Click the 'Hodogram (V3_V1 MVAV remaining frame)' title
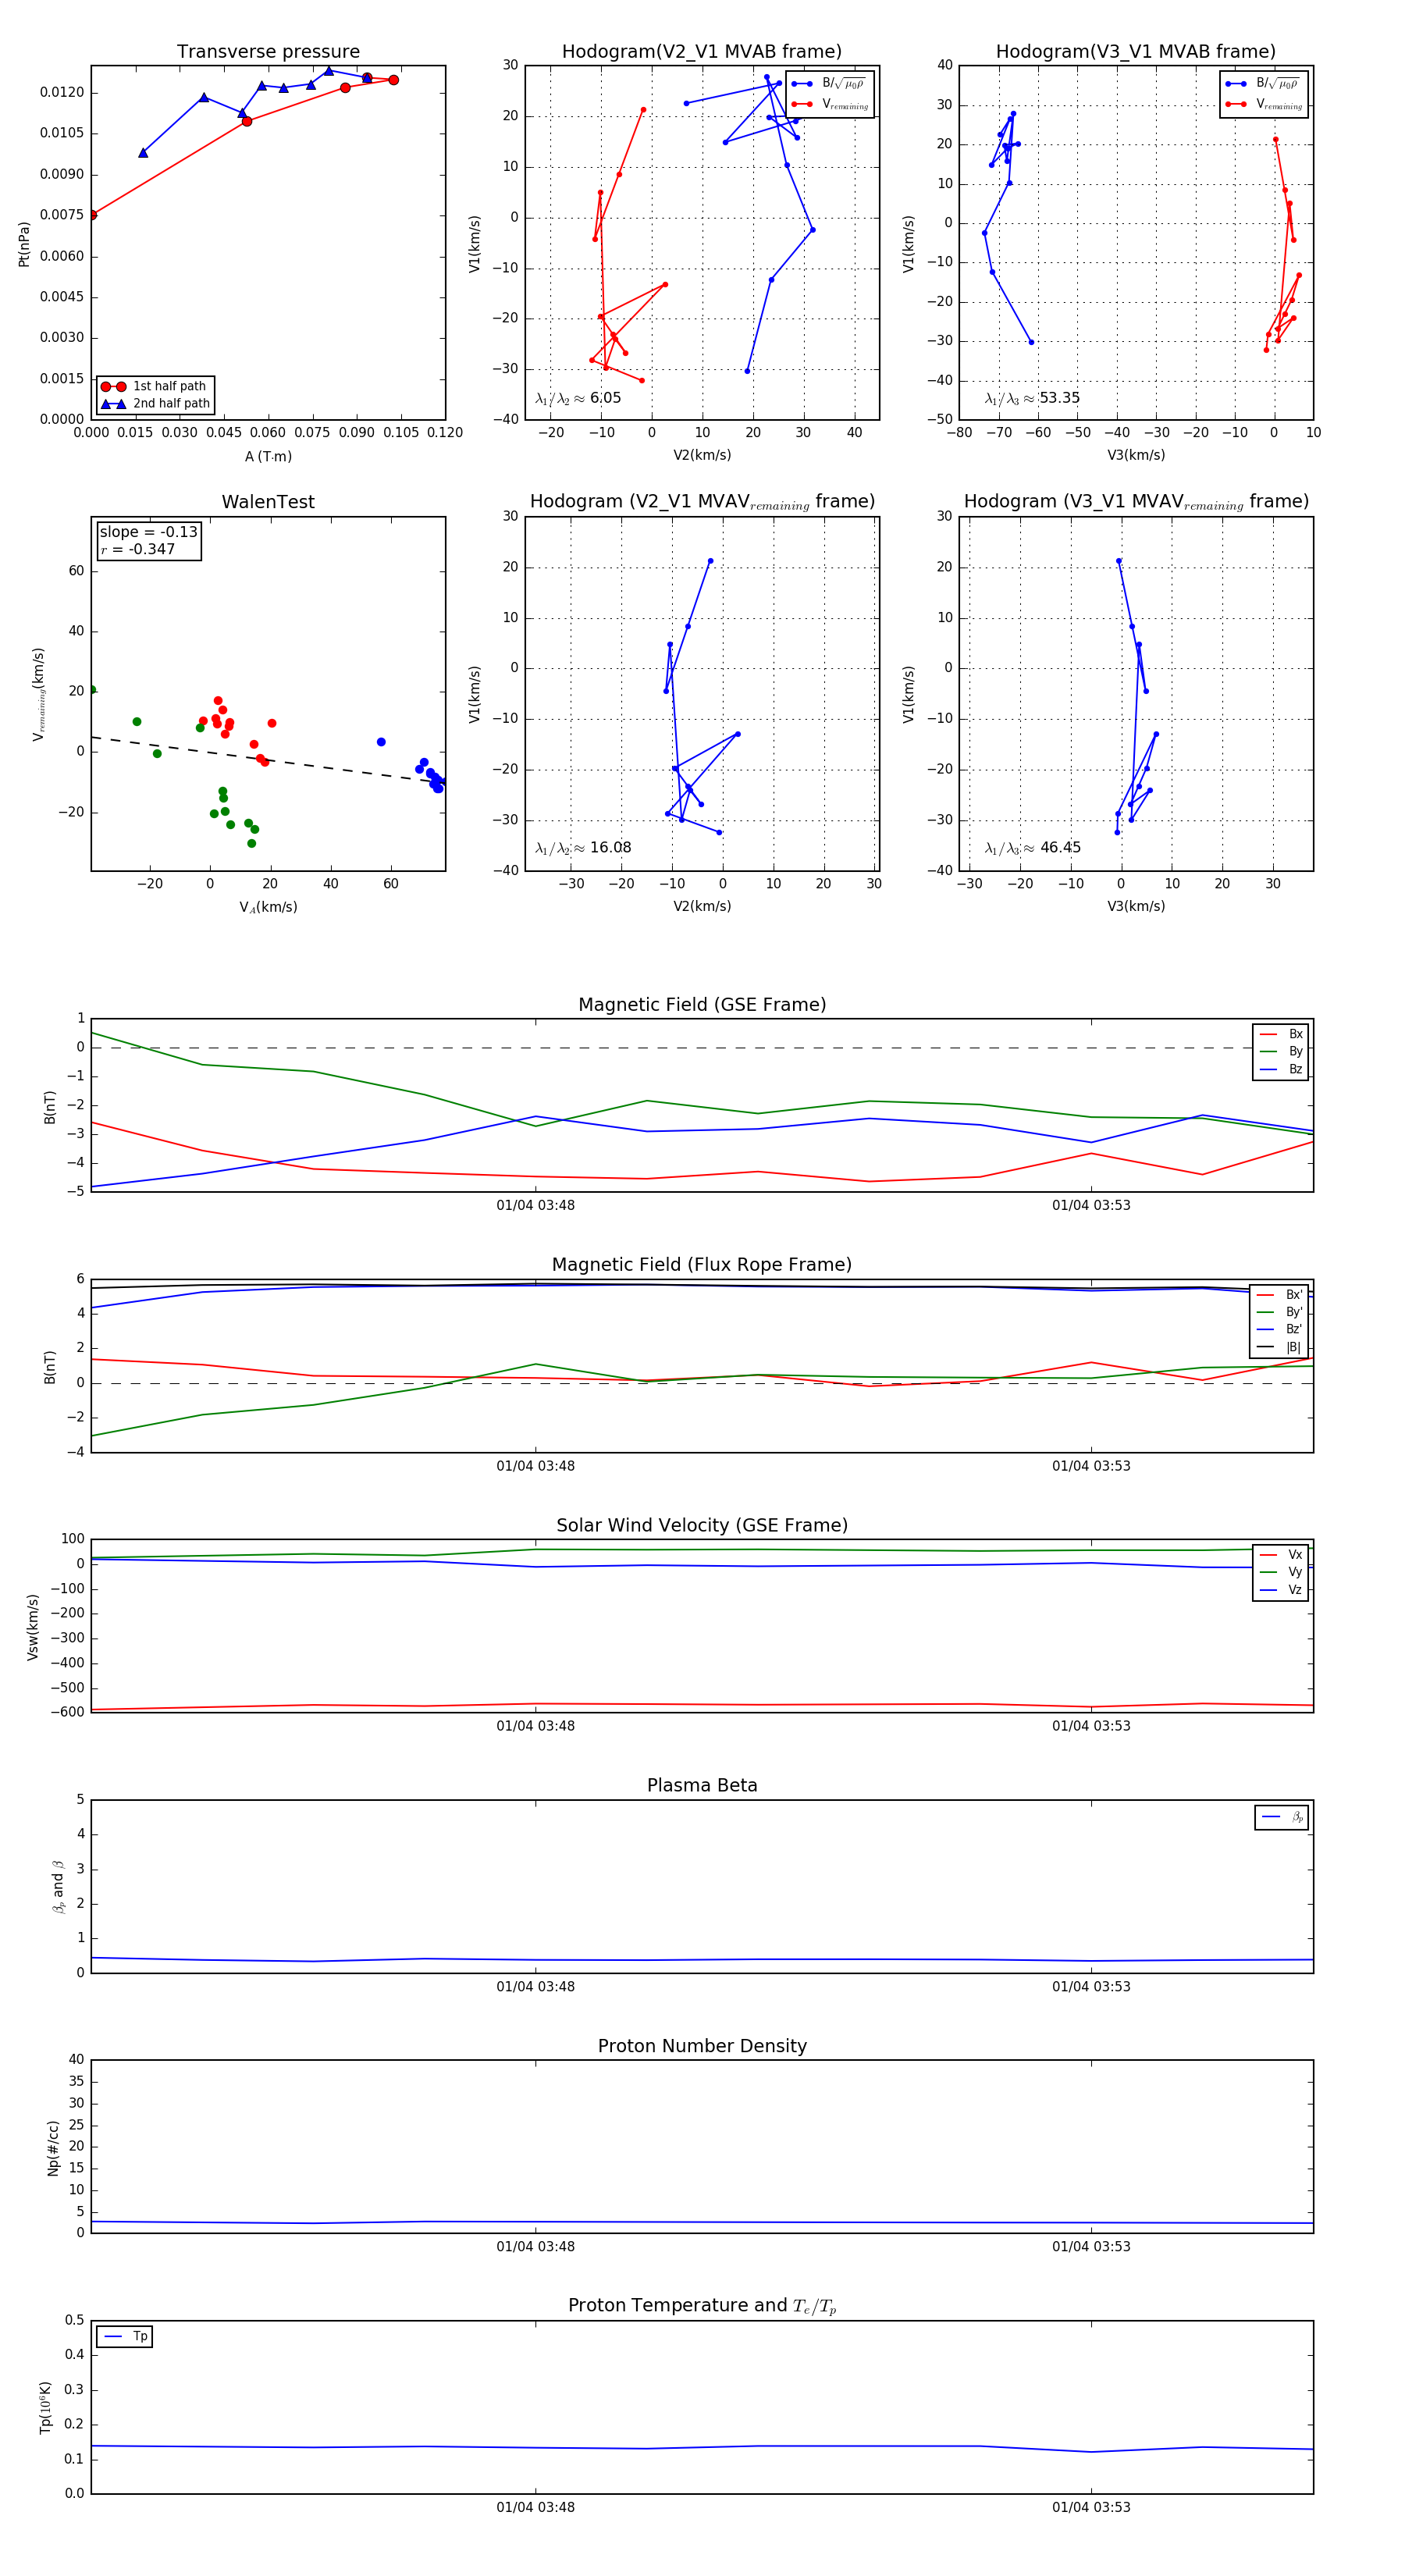The height and width of the screenshot is (2576, 1405). pos(1136,502)
